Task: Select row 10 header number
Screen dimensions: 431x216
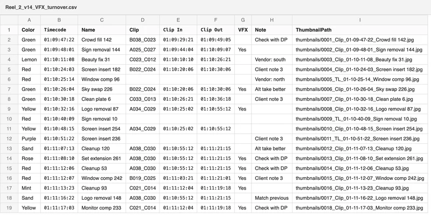Action: (x=9, y=119)
